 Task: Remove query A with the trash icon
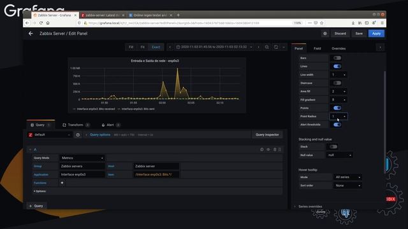[x=275, y=149]
